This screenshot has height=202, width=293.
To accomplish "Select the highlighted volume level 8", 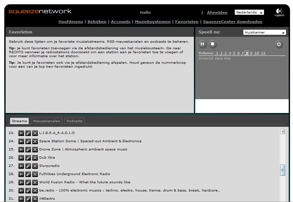I will [x=247, y=53].
